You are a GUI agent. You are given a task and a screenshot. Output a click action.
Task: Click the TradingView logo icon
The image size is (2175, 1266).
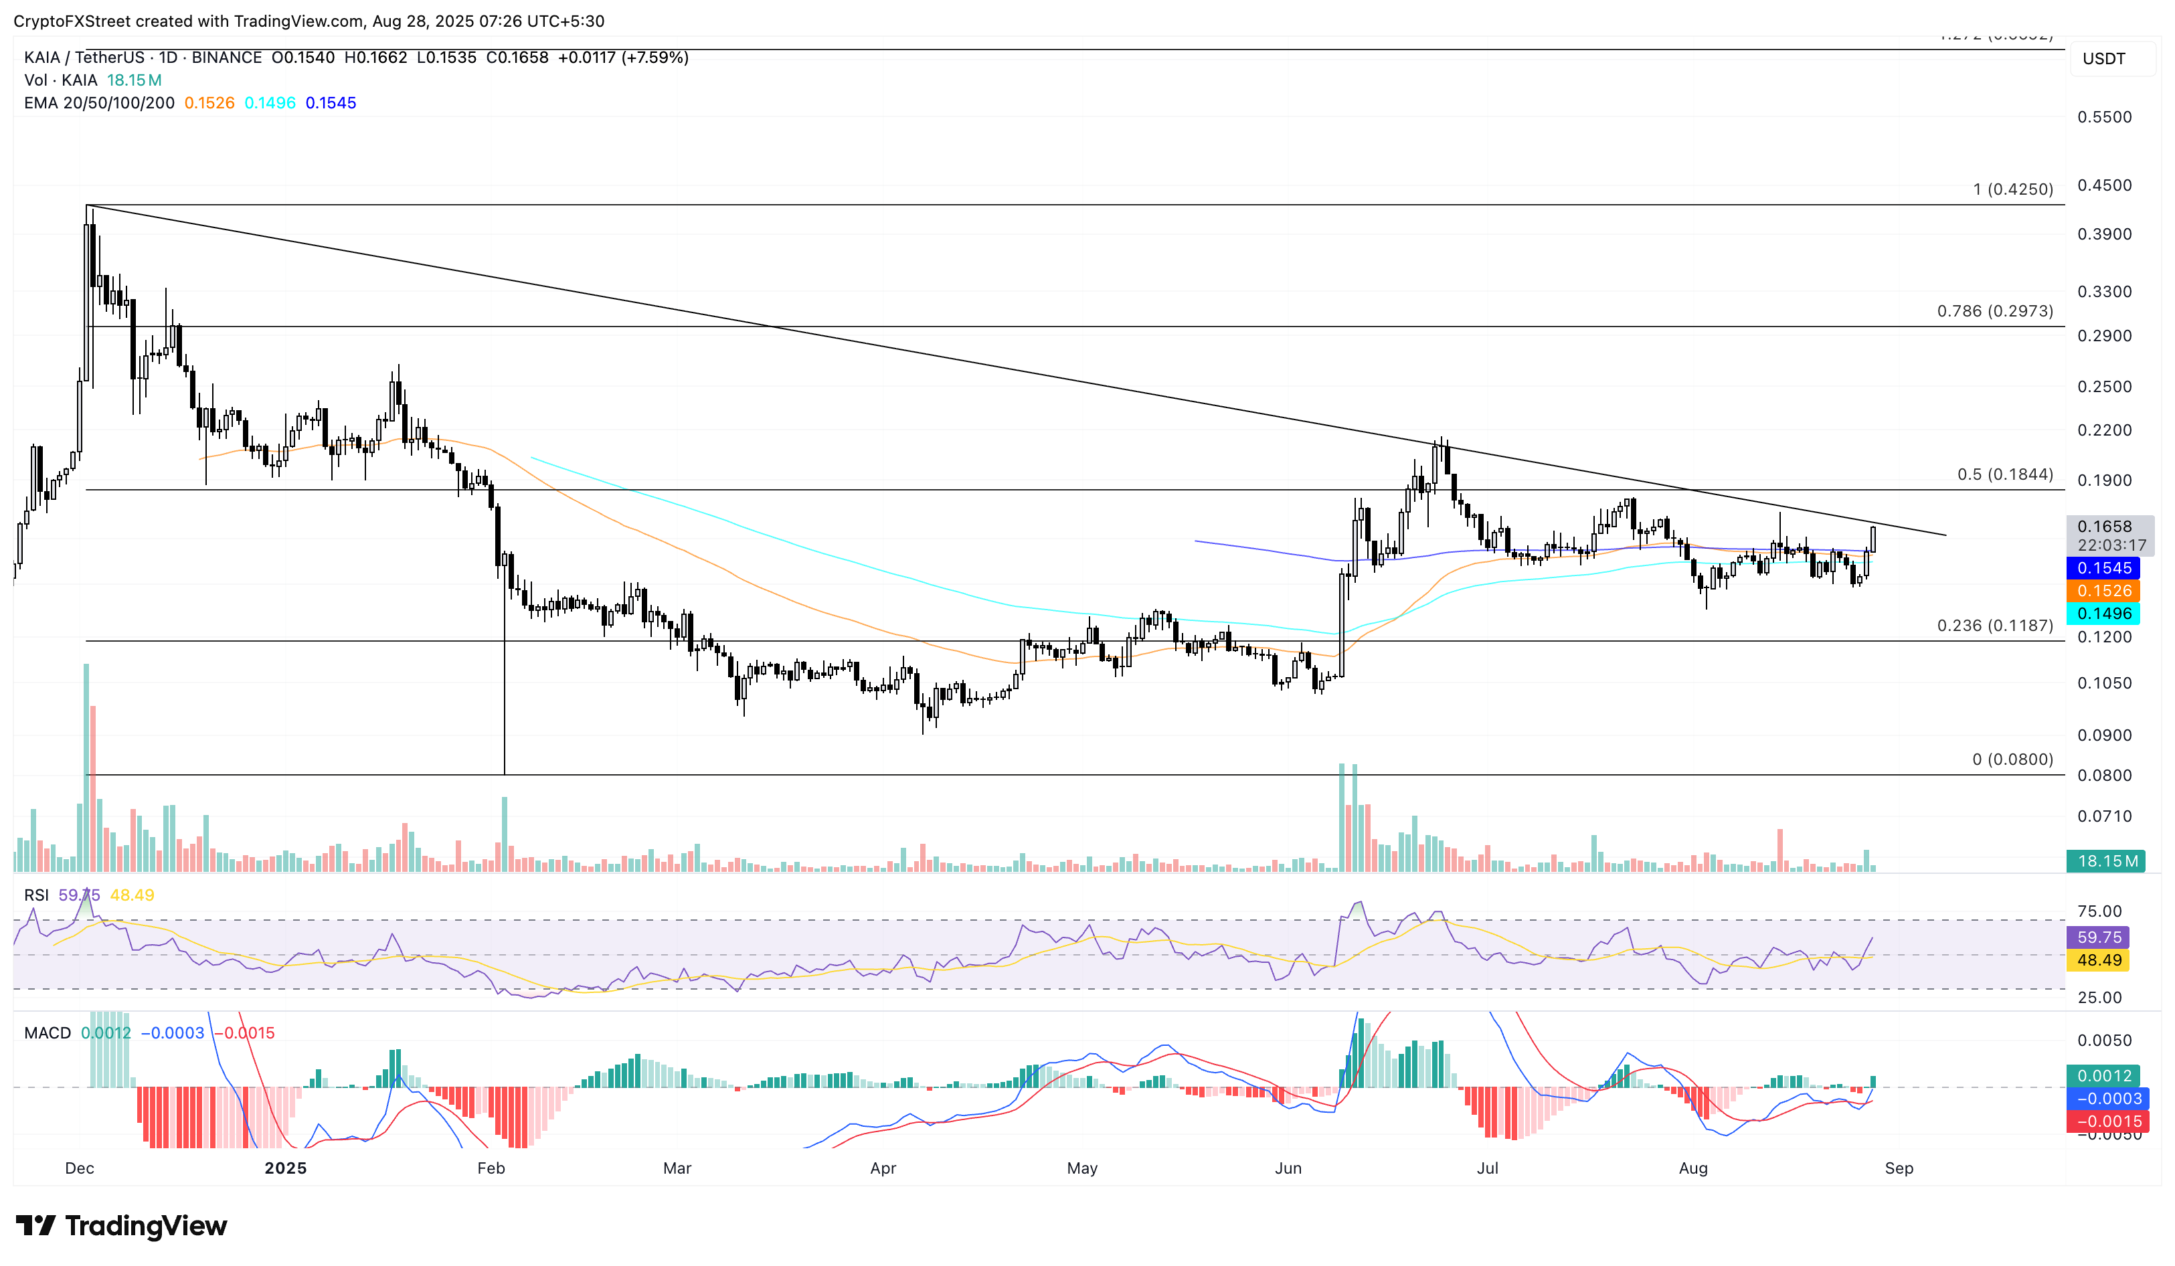click(x=35, y=1225)
